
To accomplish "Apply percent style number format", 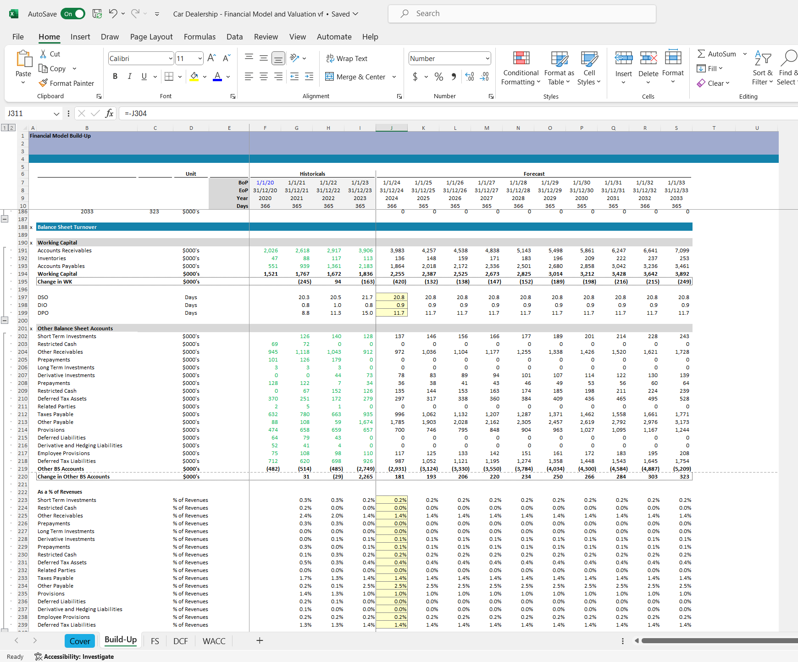I will tap(438, 77).
